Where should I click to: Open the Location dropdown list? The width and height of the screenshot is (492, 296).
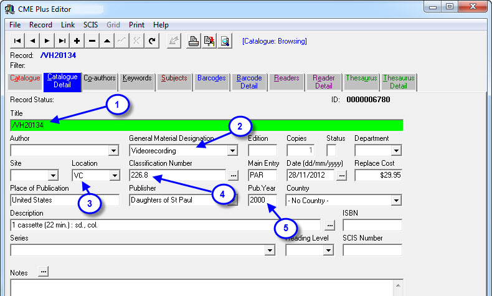coord(114,176)
